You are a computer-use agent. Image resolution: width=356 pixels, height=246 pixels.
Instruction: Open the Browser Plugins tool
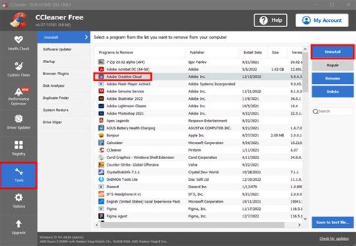point(56,74)
